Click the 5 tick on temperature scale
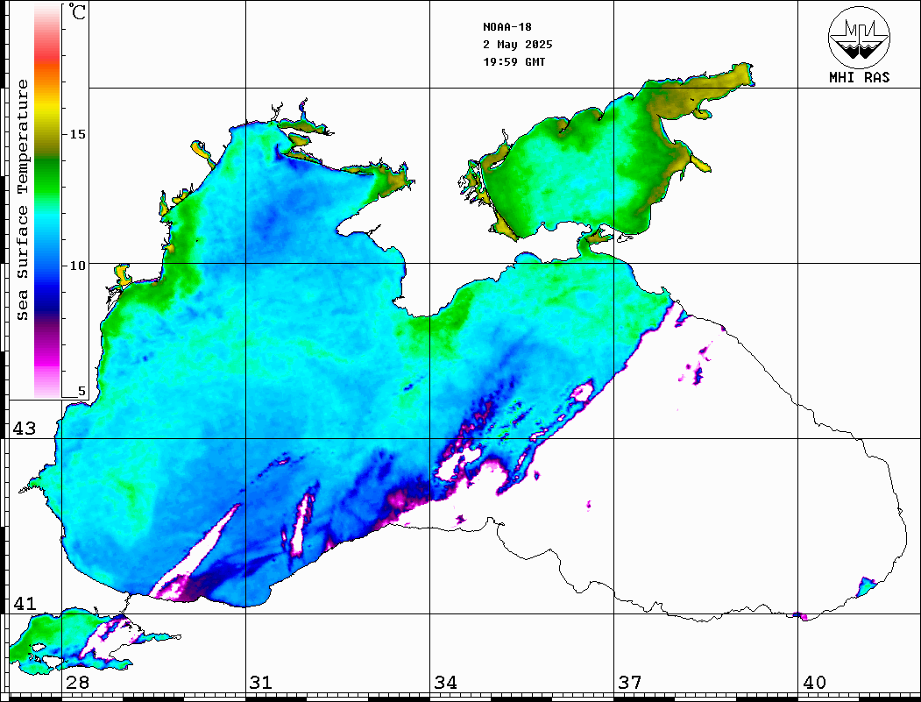921x702 pixels. [81, 391]
